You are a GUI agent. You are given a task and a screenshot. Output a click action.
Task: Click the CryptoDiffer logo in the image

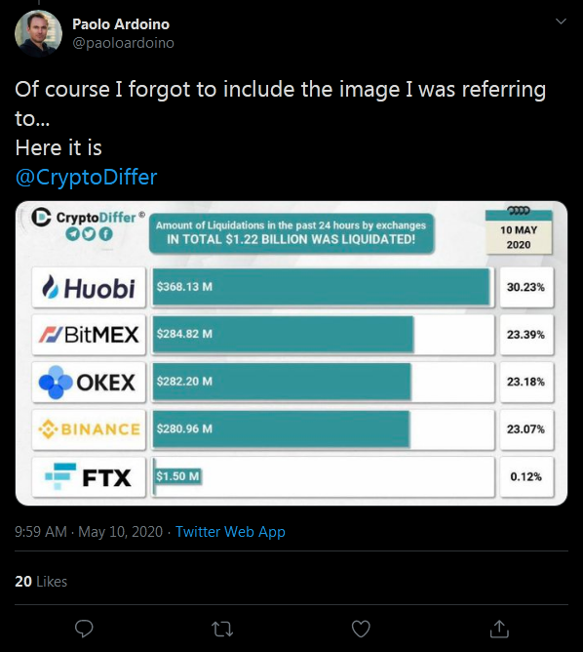tap(88, 224)
